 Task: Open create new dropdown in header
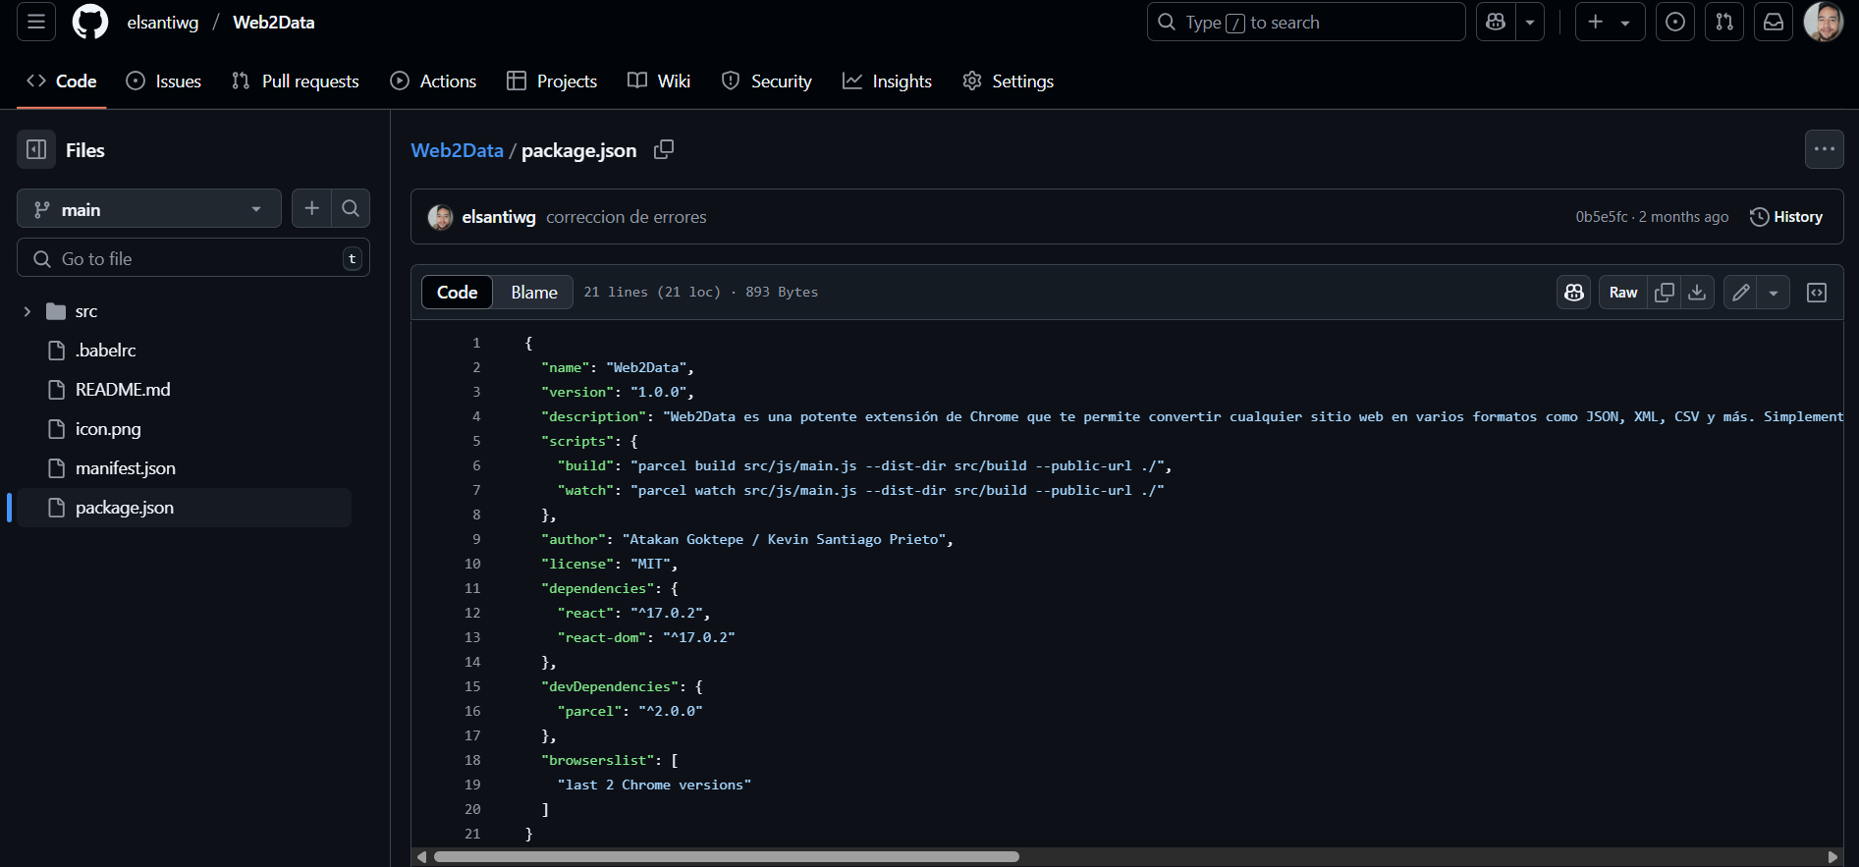point(1611,22)
